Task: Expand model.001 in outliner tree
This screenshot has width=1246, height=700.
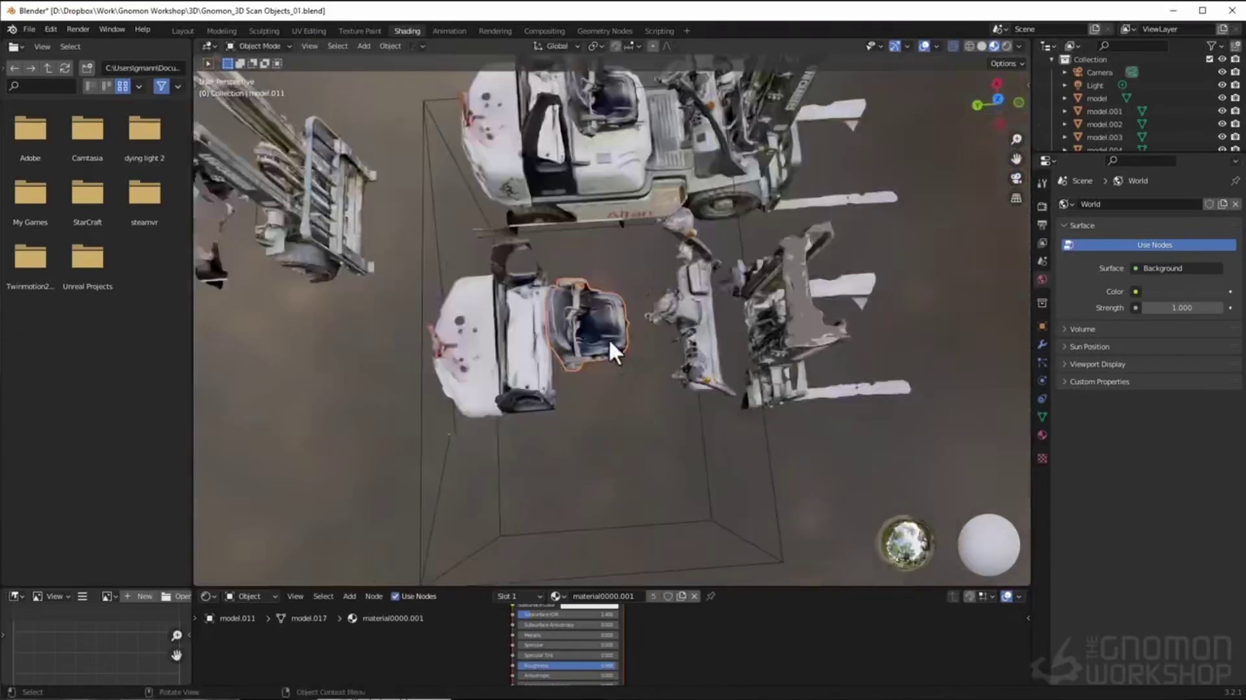Action: (1064, 111)
